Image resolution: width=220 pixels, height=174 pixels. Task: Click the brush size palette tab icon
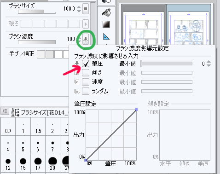pyautogui.click(x=15, y=112)
